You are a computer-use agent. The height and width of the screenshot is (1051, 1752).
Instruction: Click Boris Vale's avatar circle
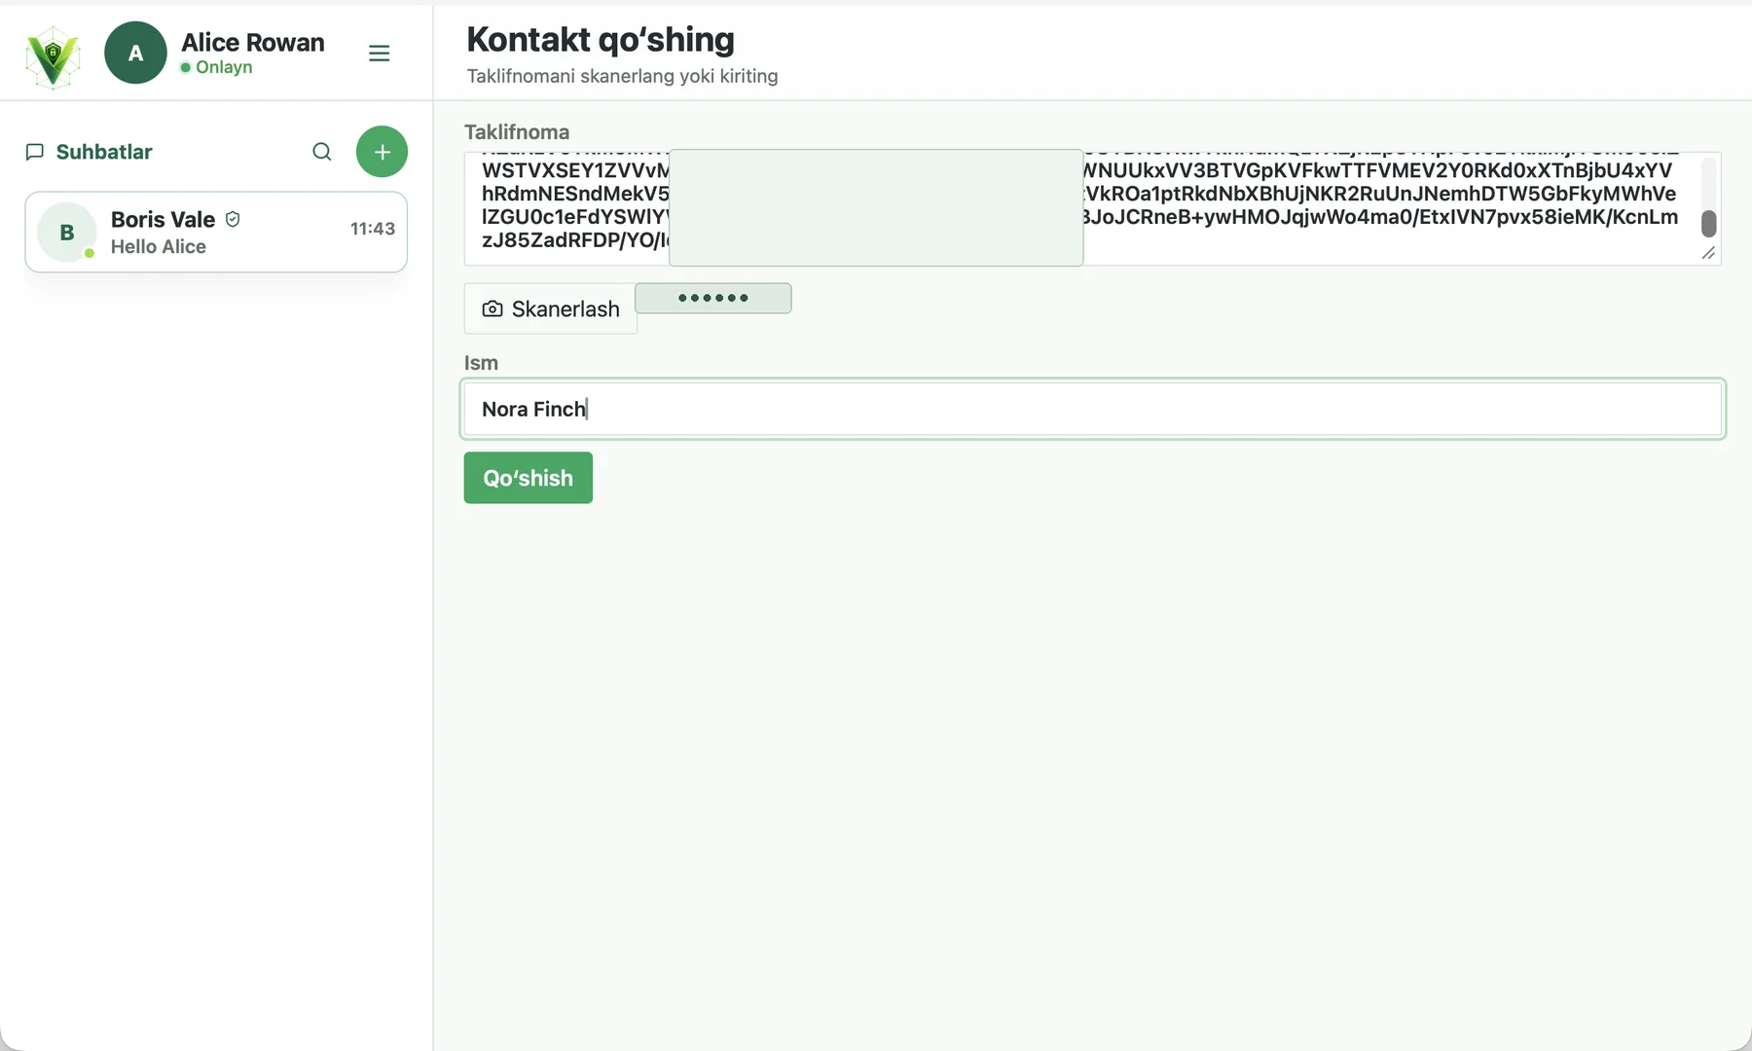point(66,233)
